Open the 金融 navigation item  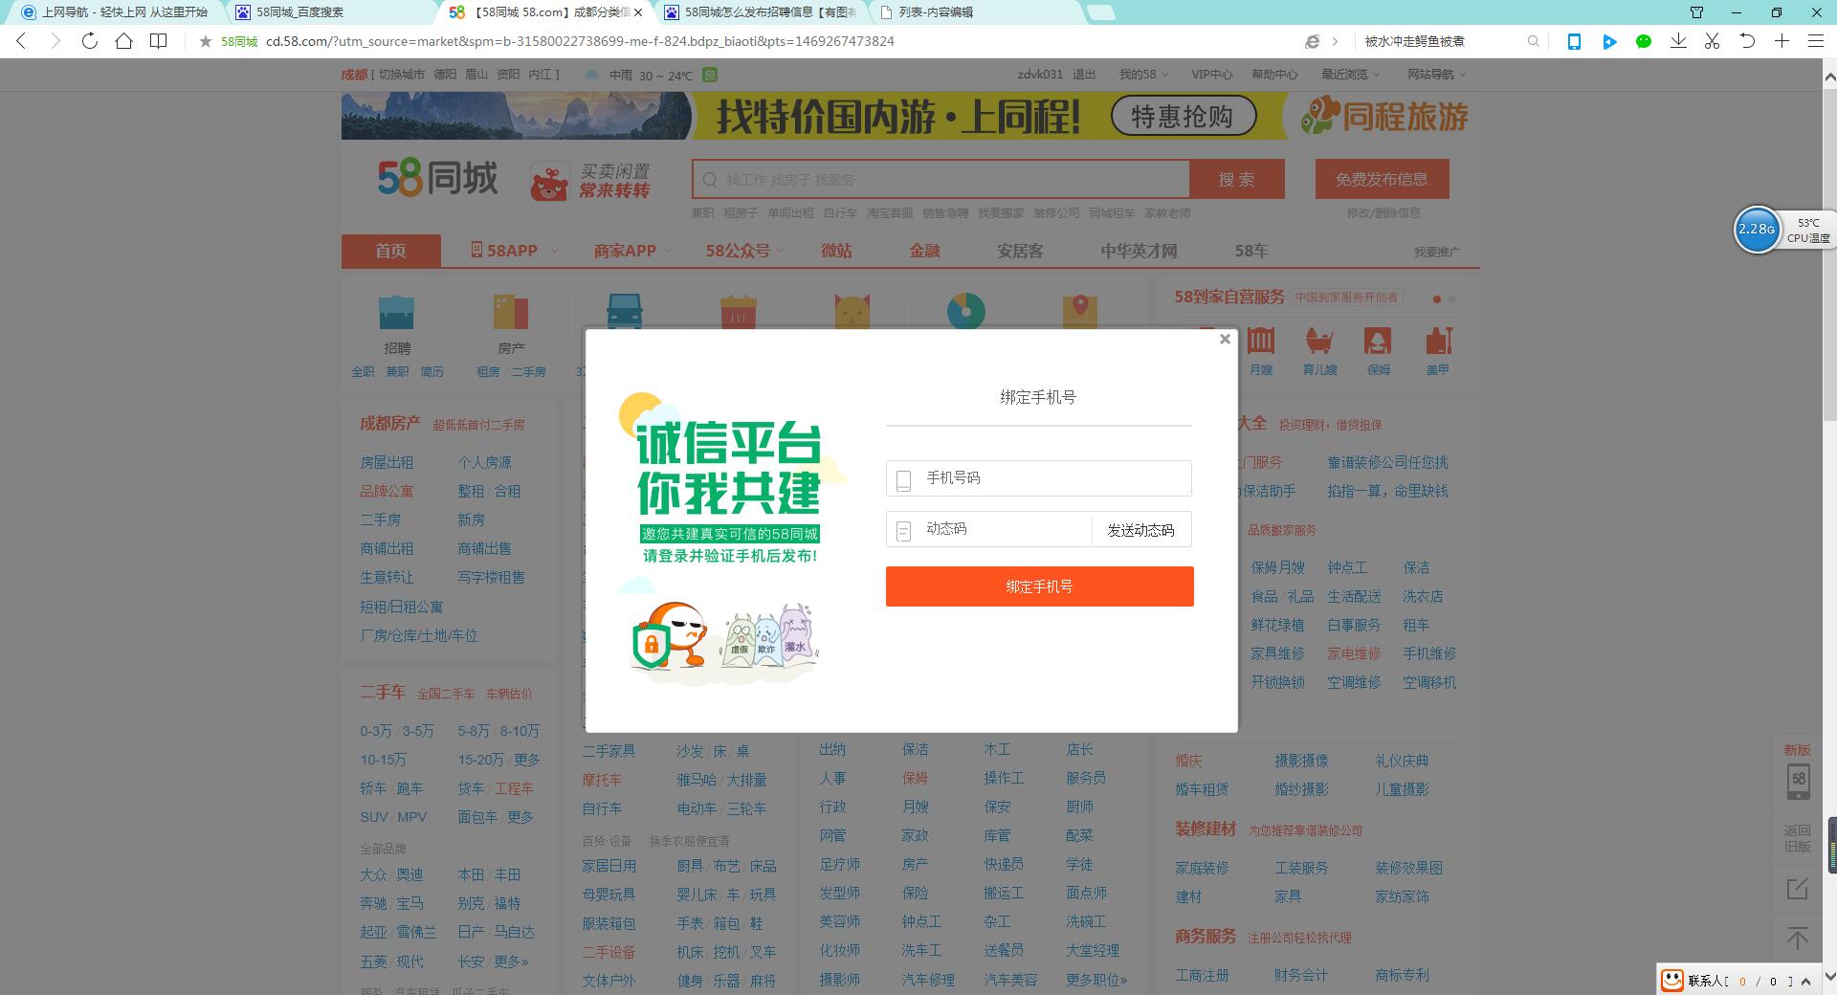[924, 251]
